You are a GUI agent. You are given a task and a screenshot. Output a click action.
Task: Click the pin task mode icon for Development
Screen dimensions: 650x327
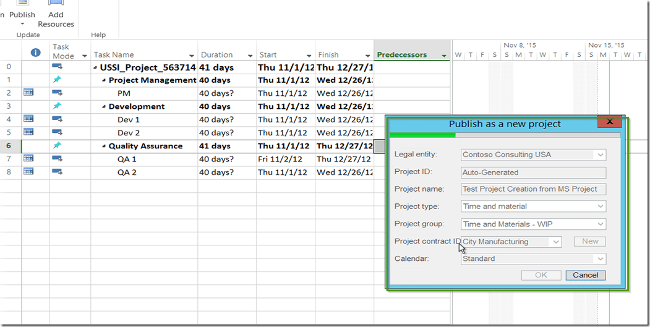(x=57, y=106)
